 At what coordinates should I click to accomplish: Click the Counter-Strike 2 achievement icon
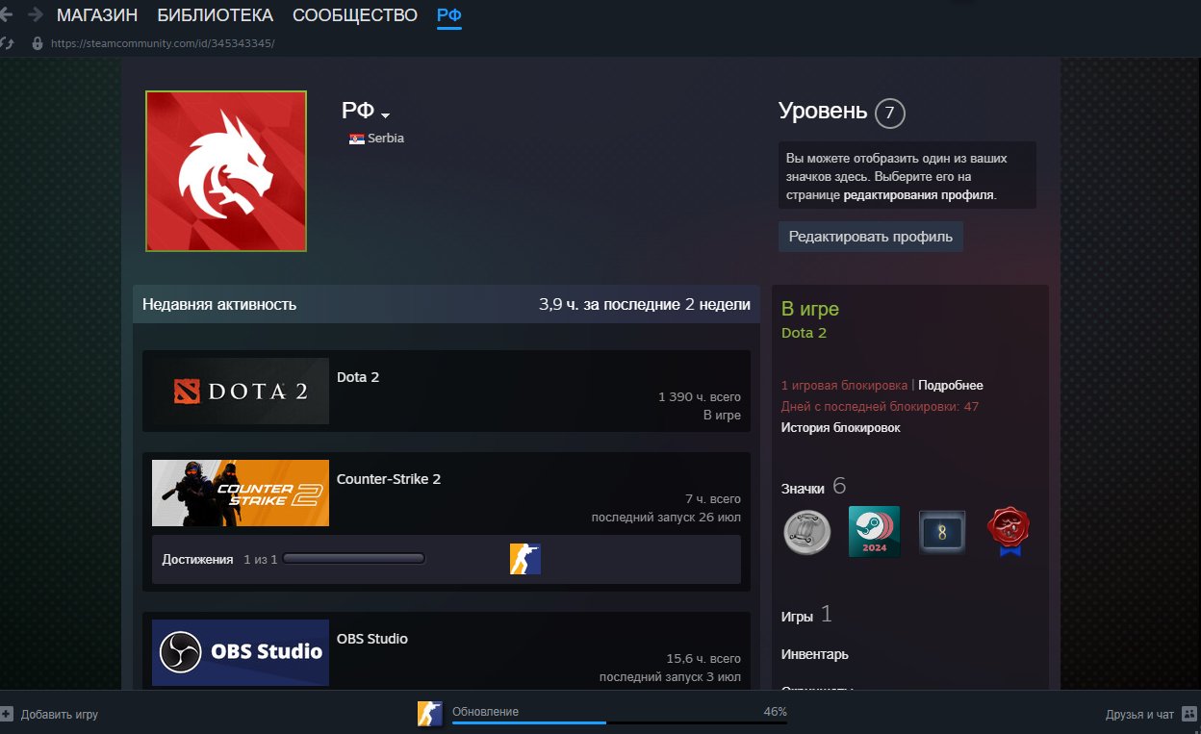pos(525,559)
